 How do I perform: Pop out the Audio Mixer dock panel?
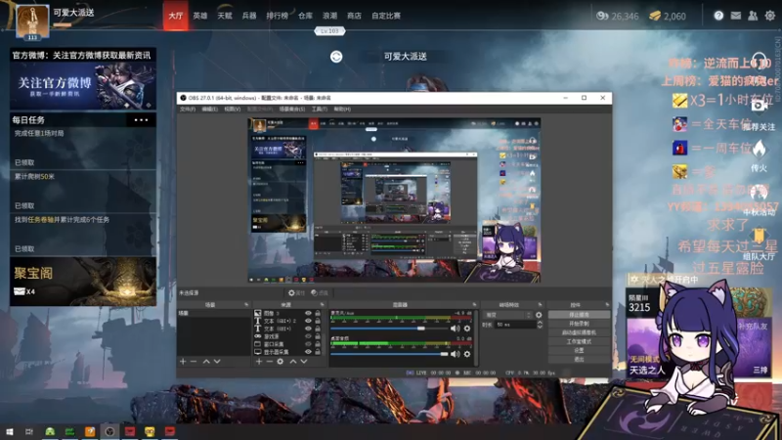[474, 304]
